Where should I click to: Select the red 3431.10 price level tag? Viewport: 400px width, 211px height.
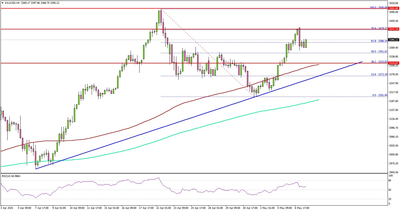[x=394, y=29]
